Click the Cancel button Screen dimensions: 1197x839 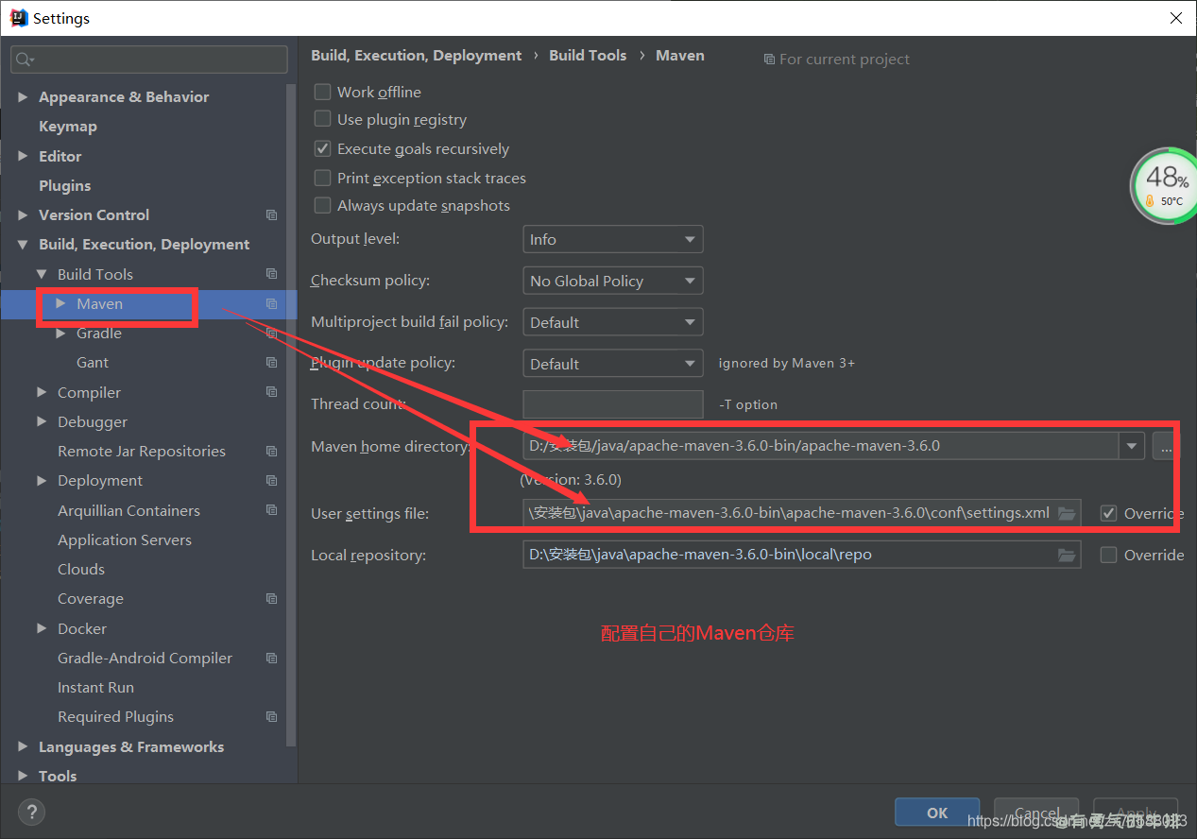pyautogui.click(x=1036, y=813)
